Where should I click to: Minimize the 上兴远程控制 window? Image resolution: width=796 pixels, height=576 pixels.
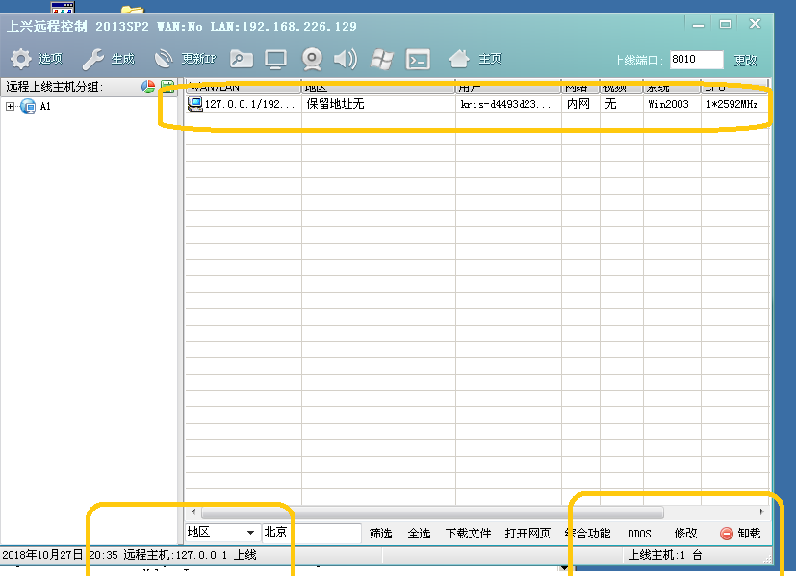(x=698, y=24)
